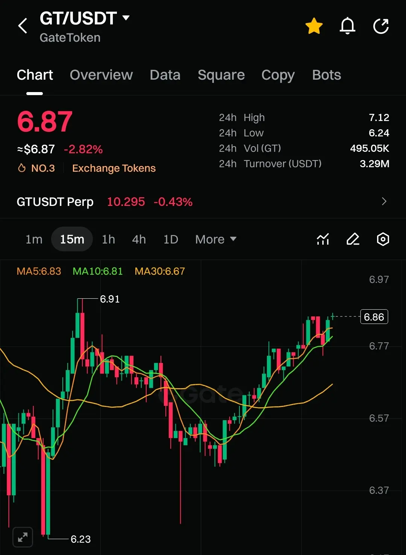Select the 1m timeframe
This screenshot has width=406, height=555.
(34, 239)
